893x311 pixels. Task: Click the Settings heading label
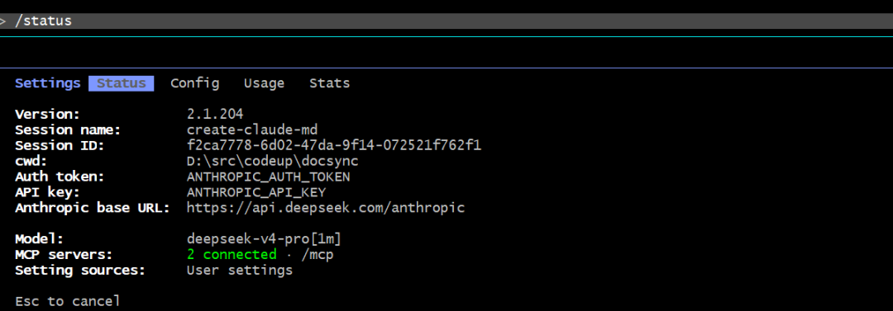click(48, 83)
